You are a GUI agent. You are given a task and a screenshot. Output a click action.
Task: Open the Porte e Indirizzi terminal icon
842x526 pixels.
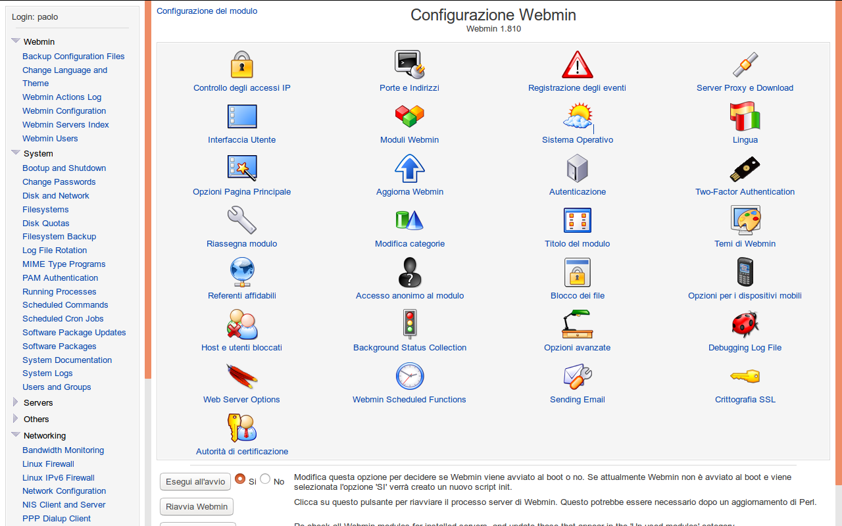click(x=410, y=64)
